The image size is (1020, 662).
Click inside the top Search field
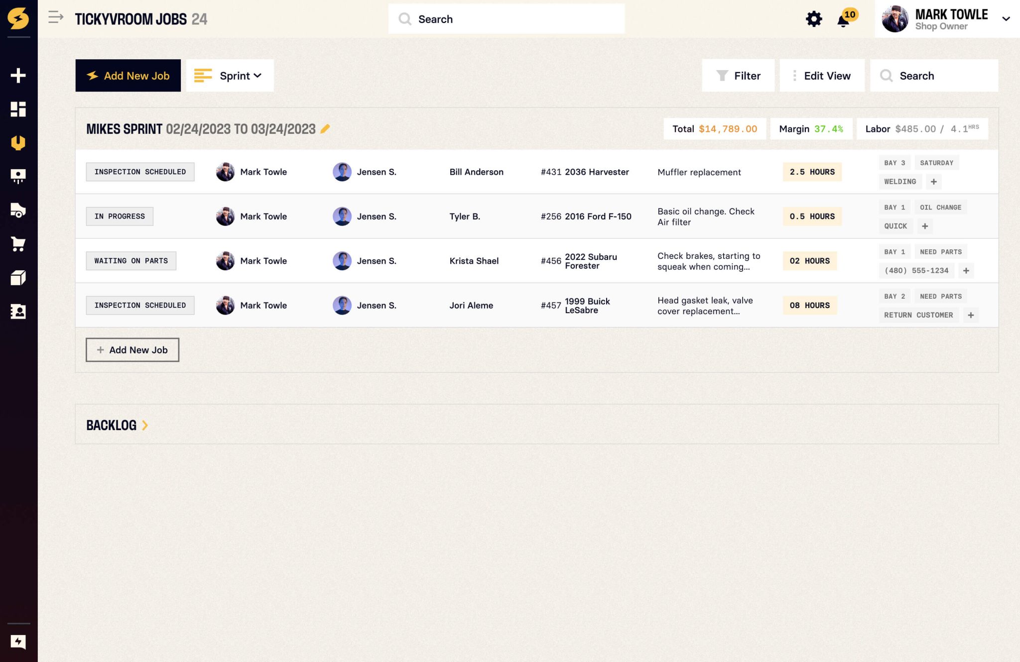(506, 19)
